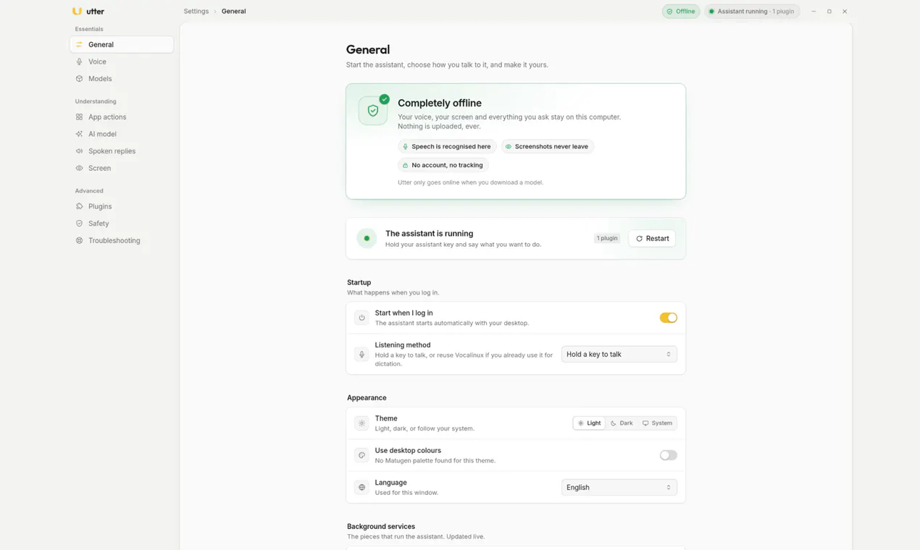Click the Completely offline heading
Viewport: 920px width, 550px height.
click(440, 103)
